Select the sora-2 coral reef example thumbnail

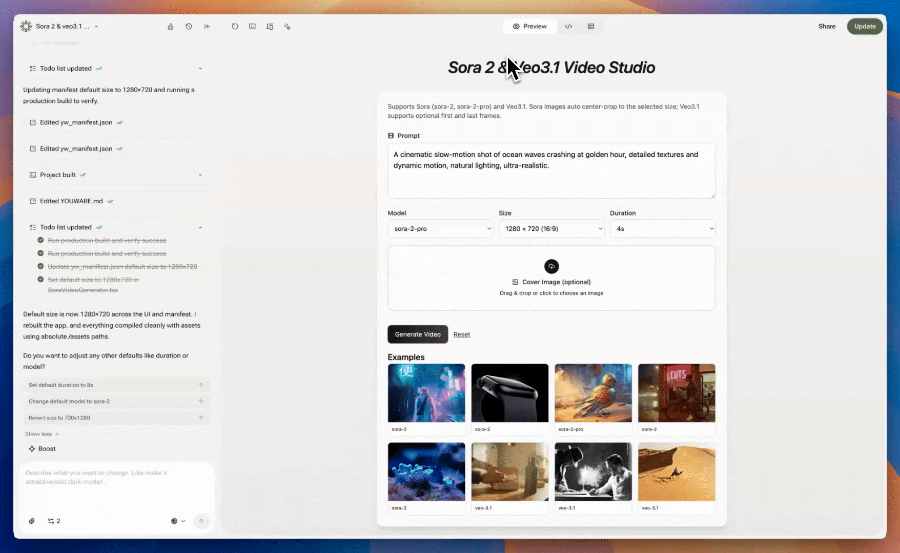426,472
